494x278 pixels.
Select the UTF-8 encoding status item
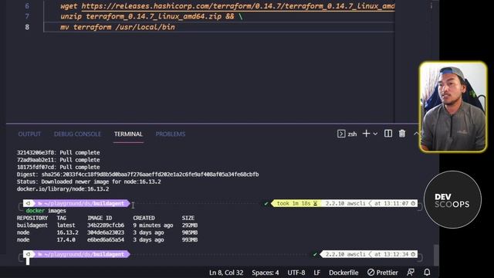[296, 273]
